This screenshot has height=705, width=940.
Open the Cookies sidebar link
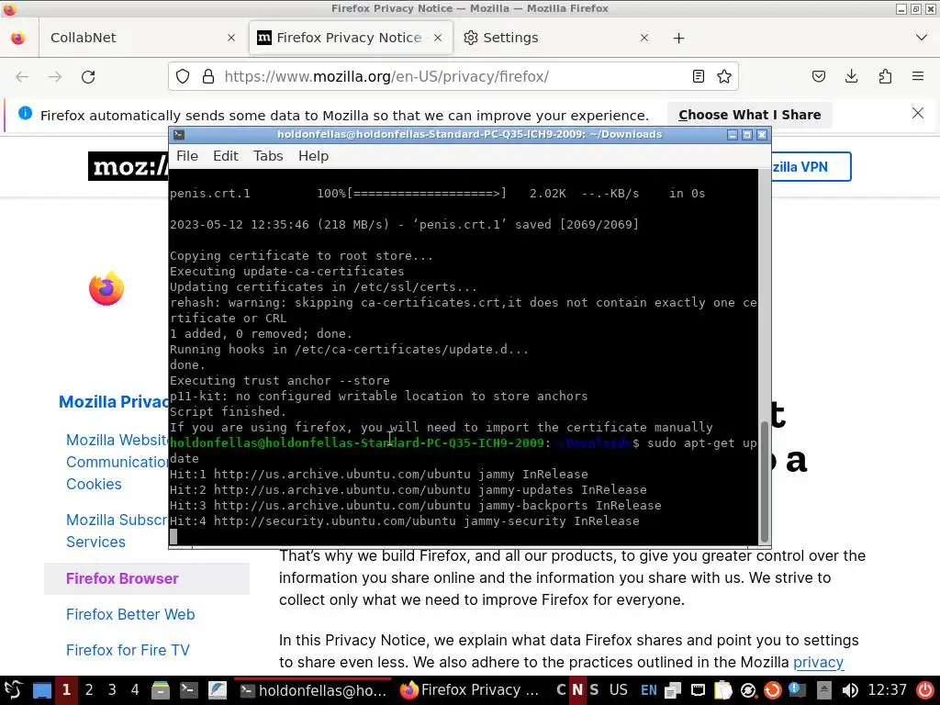coord(94,484)
